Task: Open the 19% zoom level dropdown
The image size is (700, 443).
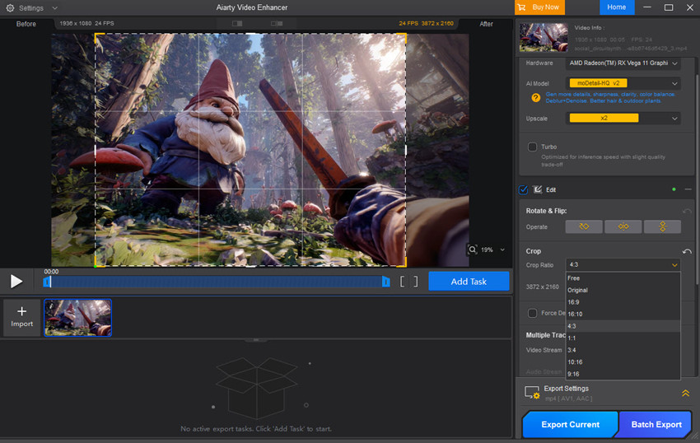Action: coord(502,249)
